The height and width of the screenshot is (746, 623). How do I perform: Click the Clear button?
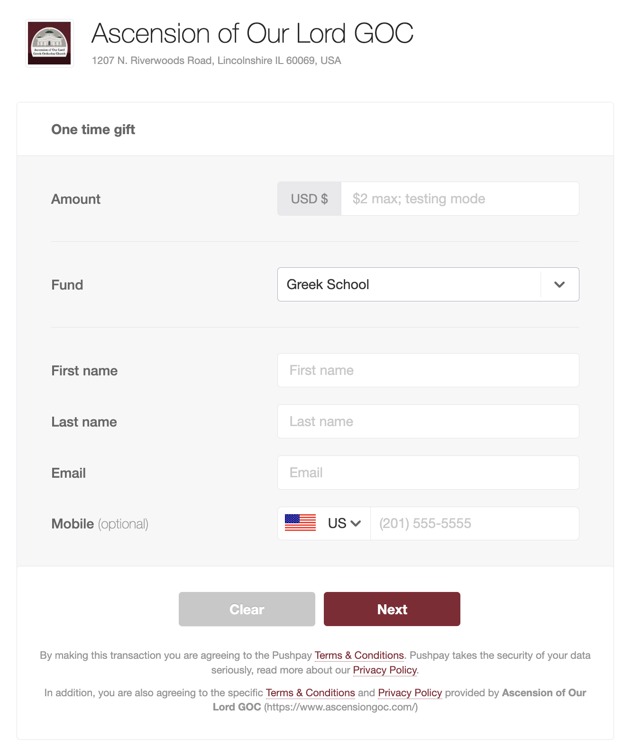tap(247, 609)
